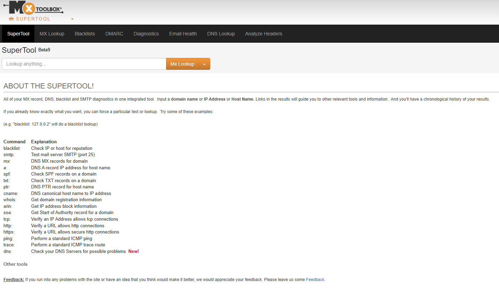
Task: Click the 'soa:' command
Action: 8,212
